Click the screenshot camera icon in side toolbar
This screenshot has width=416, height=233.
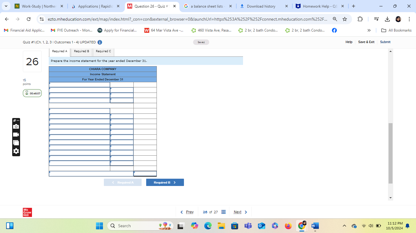16,127
